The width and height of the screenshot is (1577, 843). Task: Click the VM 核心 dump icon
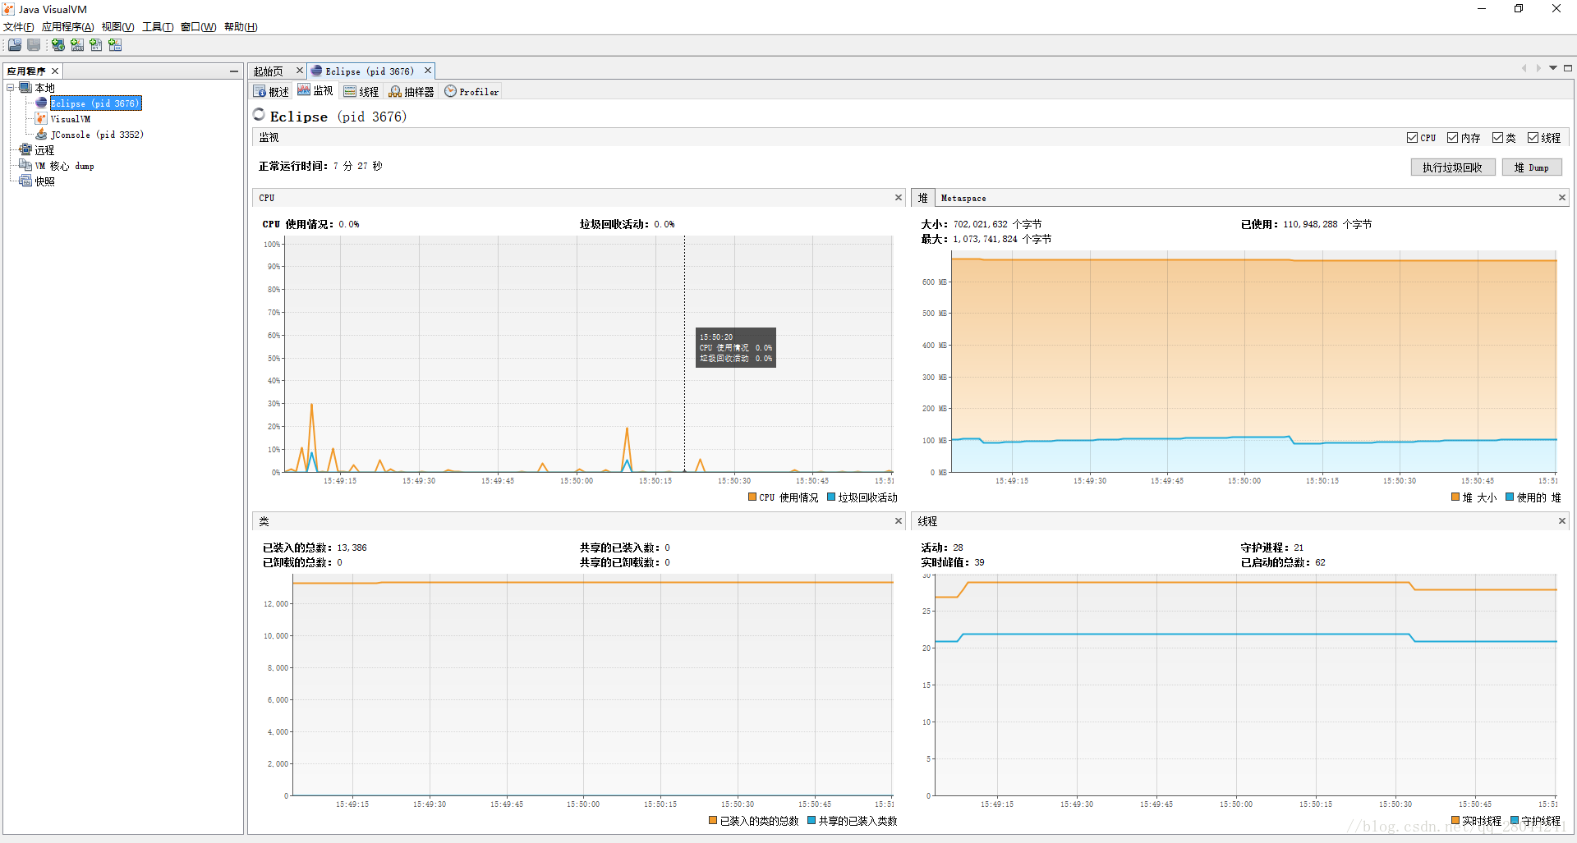click(25, 166)
